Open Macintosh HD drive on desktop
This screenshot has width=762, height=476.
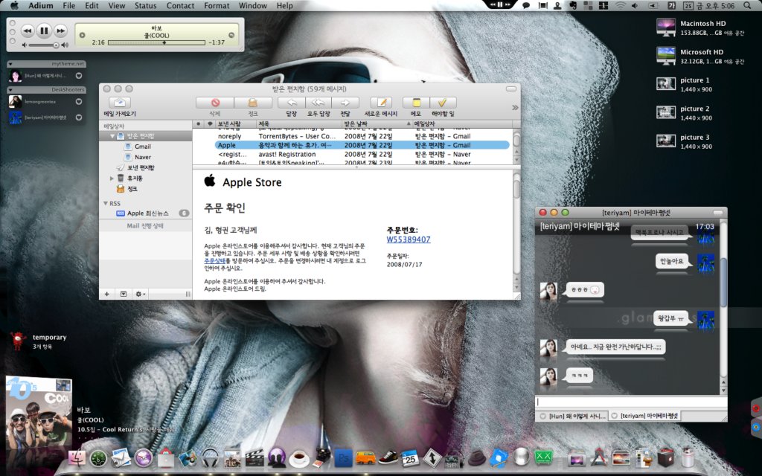pos(699,28)
